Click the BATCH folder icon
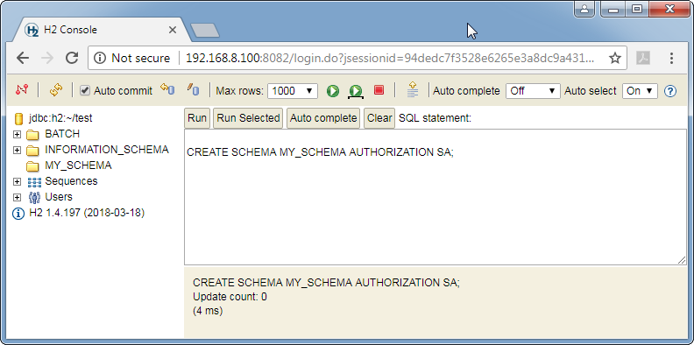694x345 pixels. 32,135
